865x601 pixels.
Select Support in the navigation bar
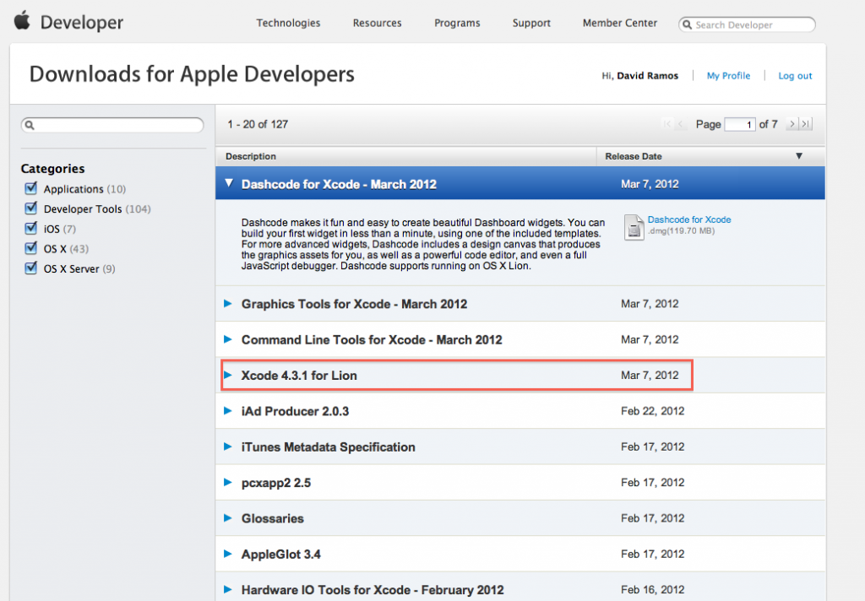click(531, 23)
